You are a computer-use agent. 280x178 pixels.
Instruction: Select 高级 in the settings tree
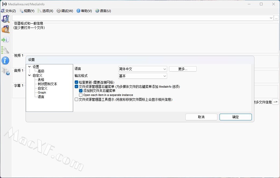click(41, 71)
